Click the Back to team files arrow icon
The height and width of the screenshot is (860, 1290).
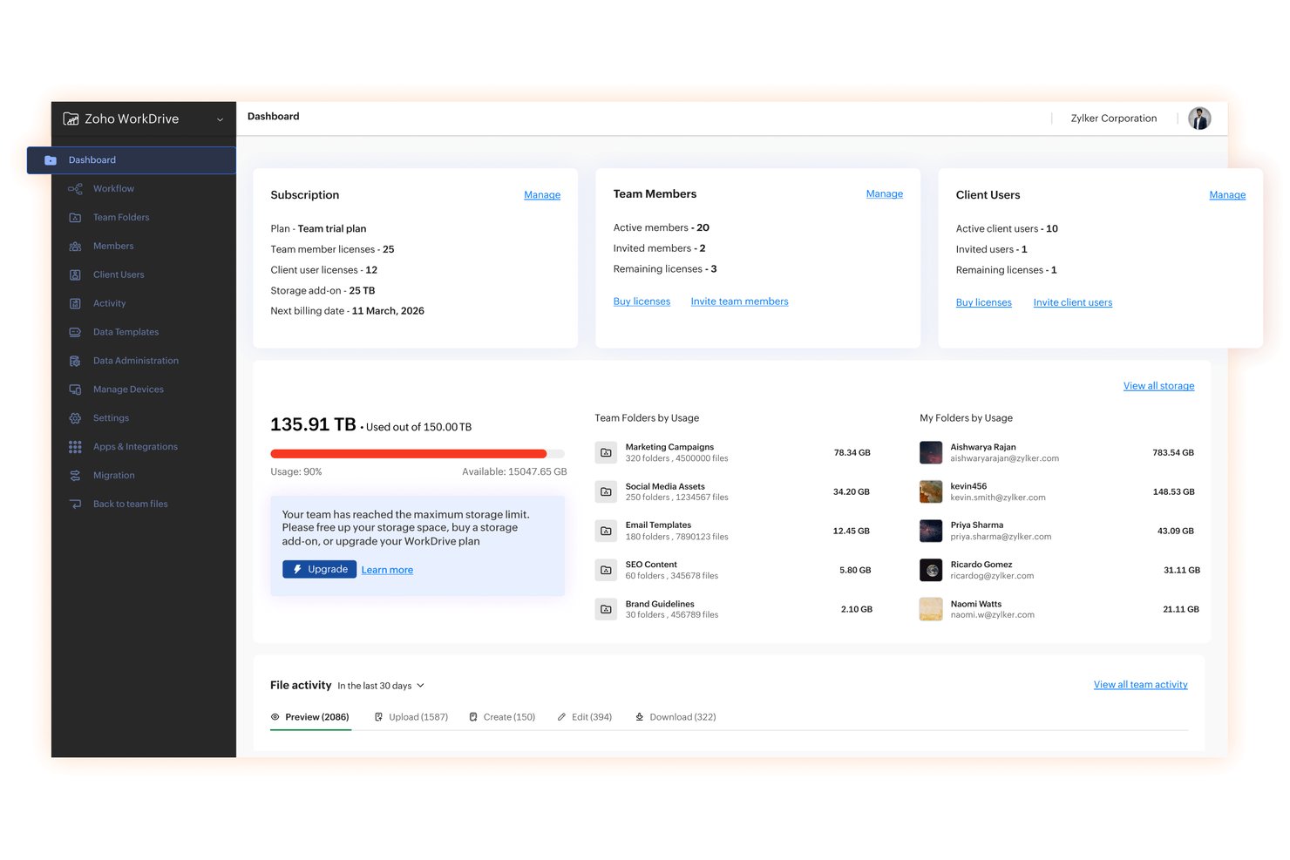[75, 504]
